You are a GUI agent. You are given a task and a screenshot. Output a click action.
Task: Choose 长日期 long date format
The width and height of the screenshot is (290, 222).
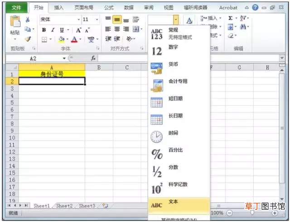click(x=179, y=120)
